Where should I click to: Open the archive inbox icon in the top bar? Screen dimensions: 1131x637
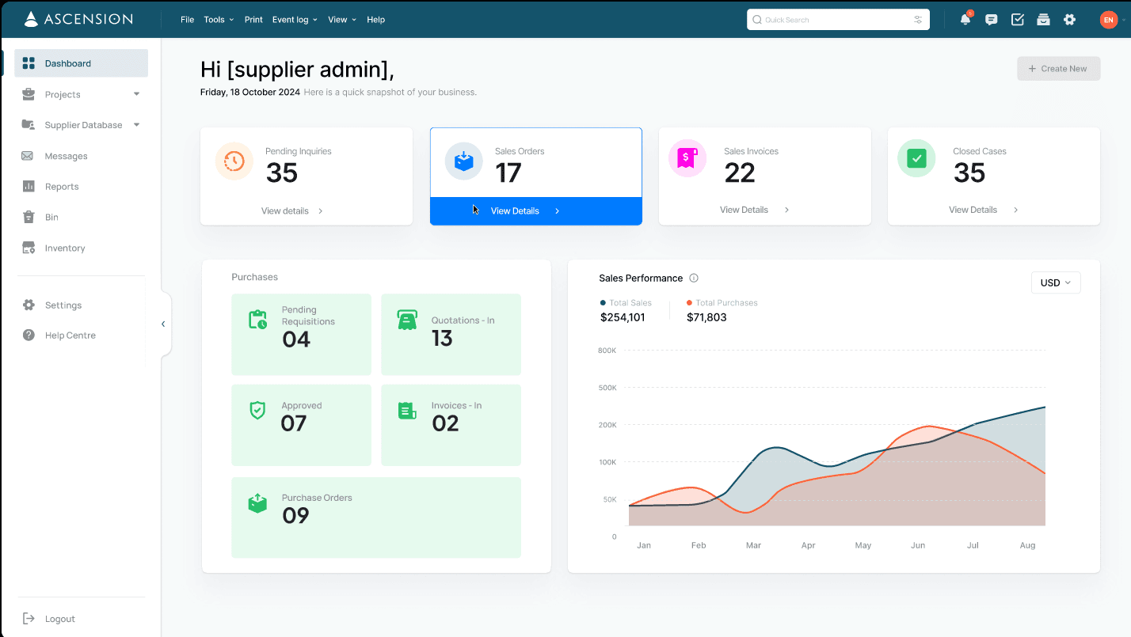point(1043,19)
